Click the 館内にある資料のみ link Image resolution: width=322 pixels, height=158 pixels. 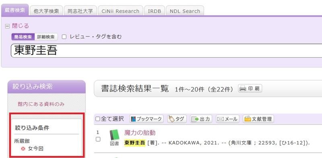pyautogui.click(x=41, y=104)
